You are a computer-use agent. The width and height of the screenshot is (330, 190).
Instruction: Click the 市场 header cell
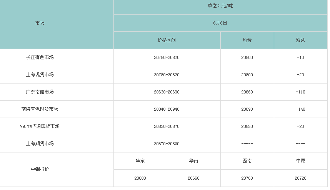pyautogui.click(x=40, y=23)
